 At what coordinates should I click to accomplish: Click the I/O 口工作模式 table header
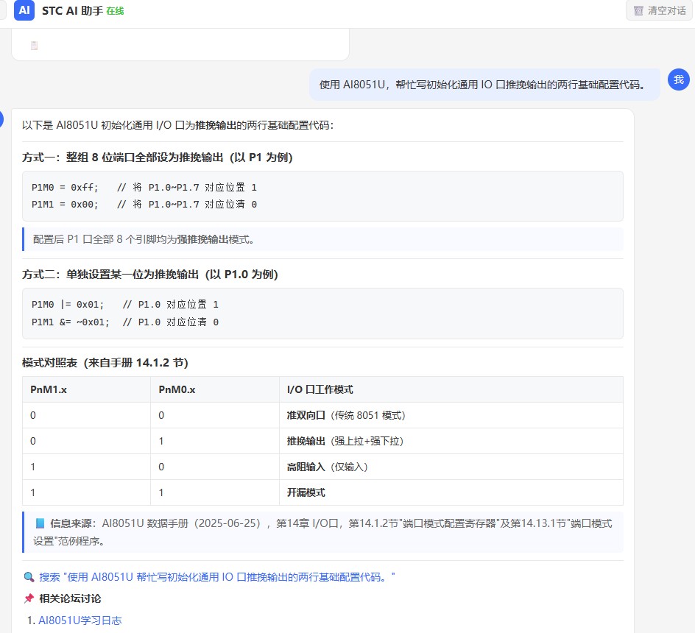point(451,389)
